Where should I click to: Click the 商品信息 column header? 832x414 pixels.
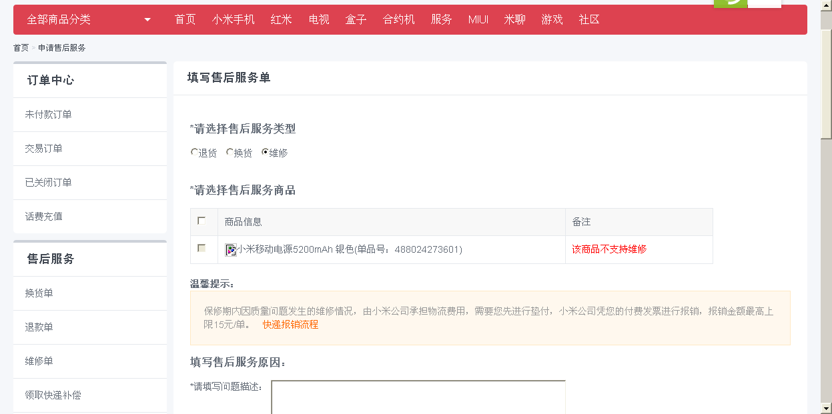coord(244,222)
